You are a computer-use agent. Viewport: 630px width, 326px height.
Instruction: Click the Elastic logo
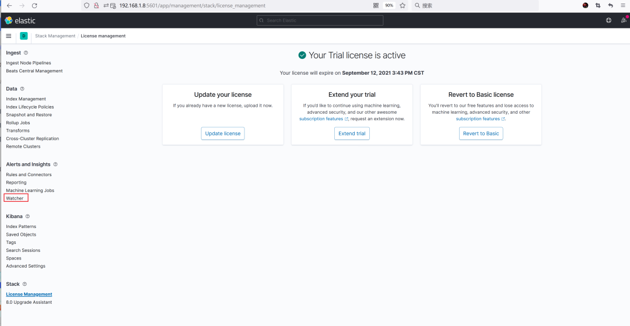coord(20,20)
